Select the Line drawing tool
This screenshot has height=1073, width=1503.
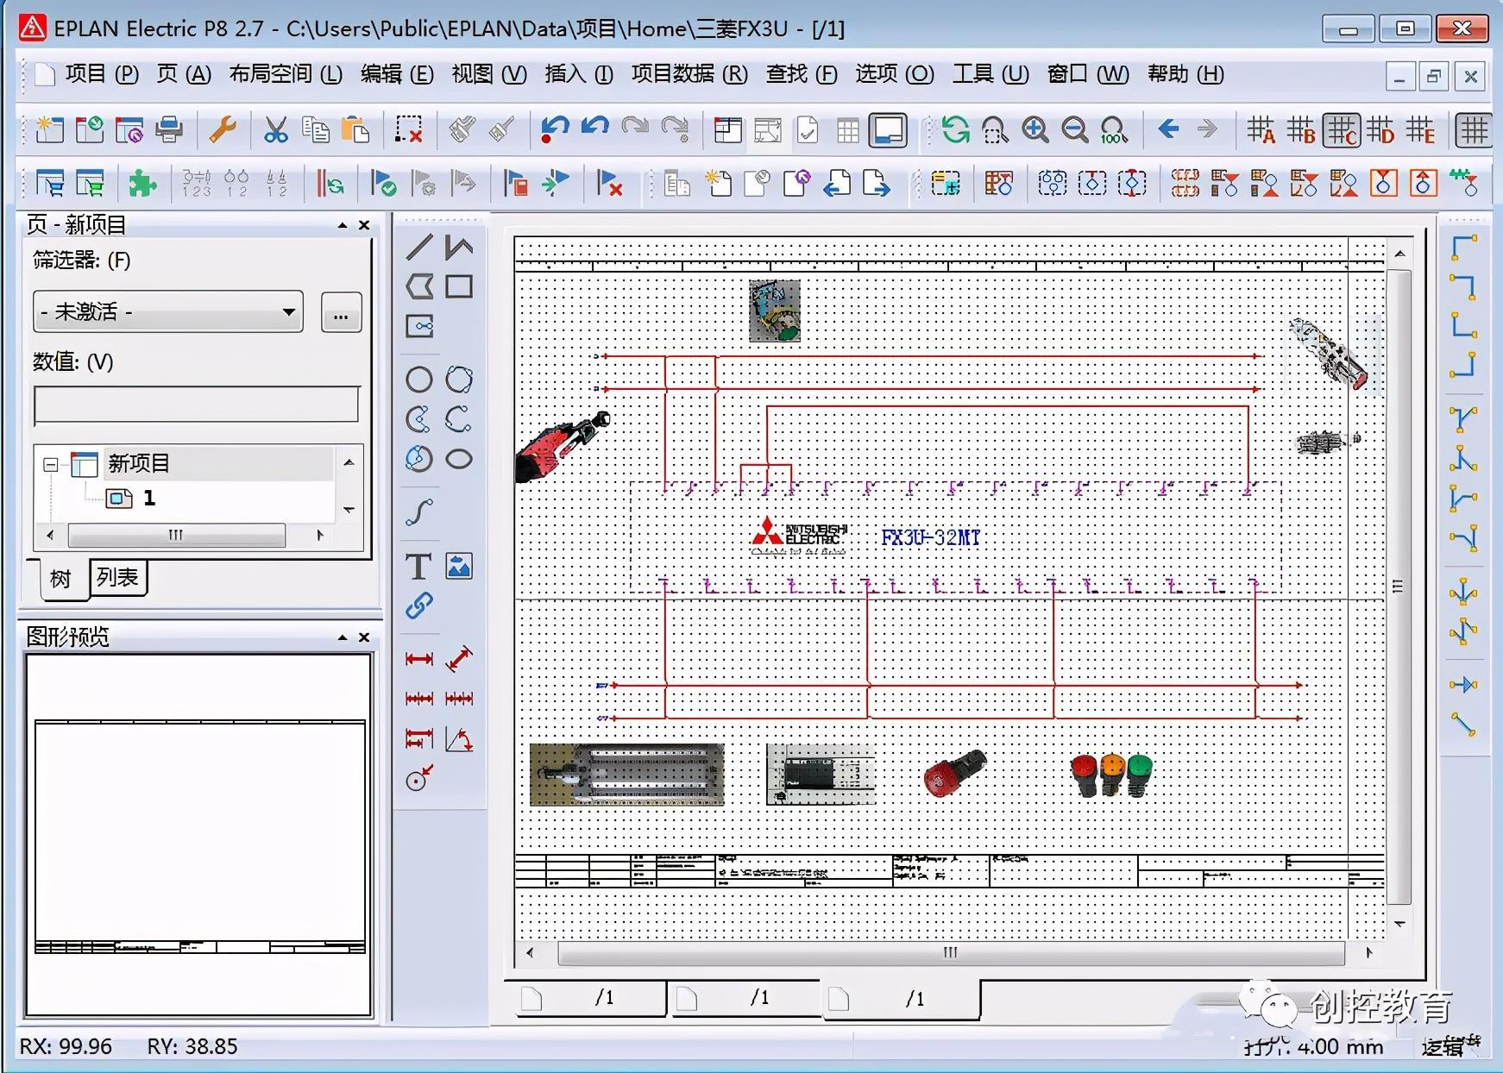tap(419, 248)
